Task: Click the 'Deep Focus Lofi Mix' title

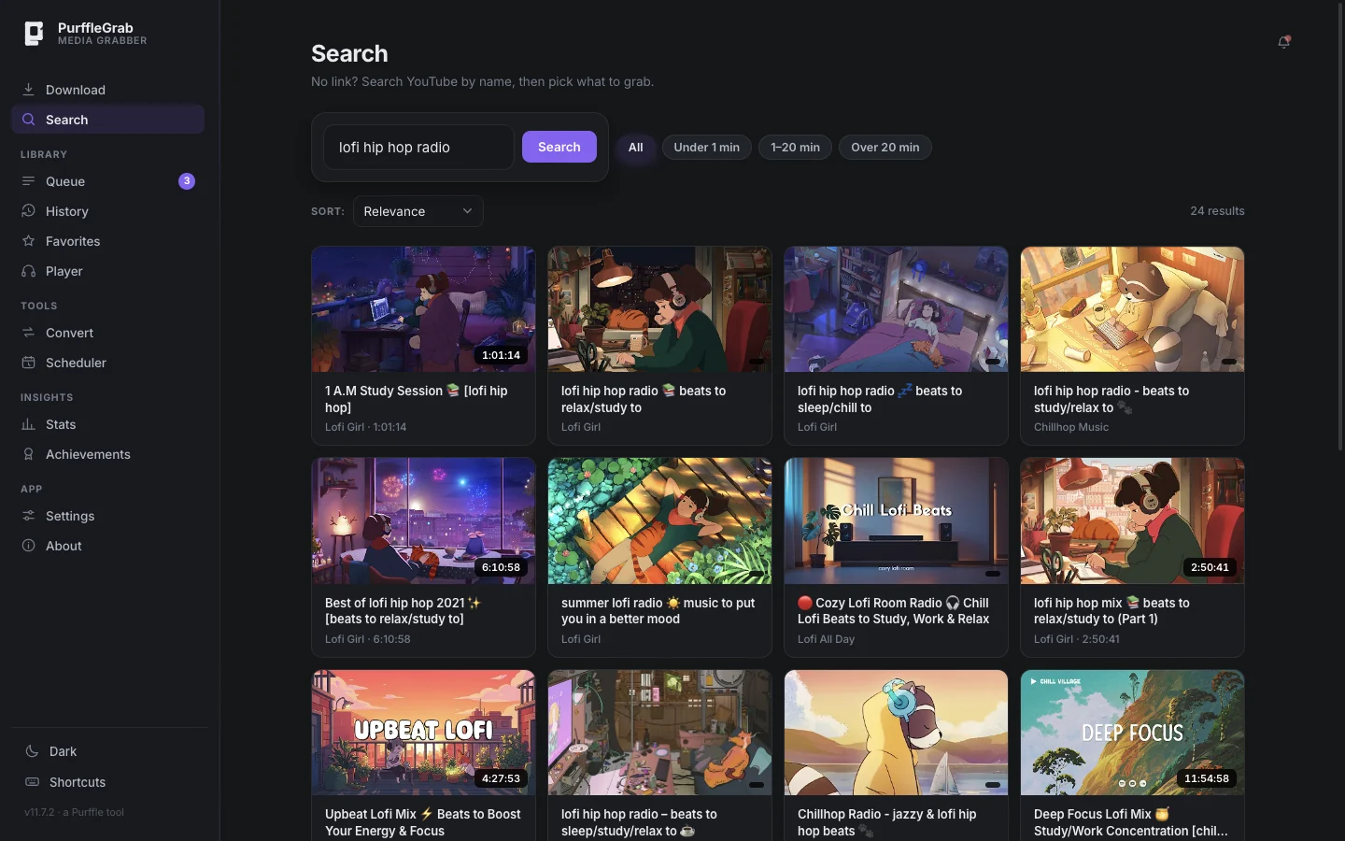Action: 1131,822
